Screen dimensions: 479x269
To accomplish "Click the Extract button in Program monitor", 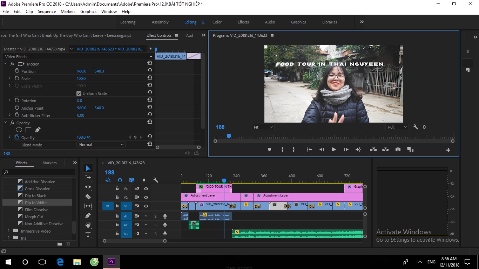I will pos(385,150).
